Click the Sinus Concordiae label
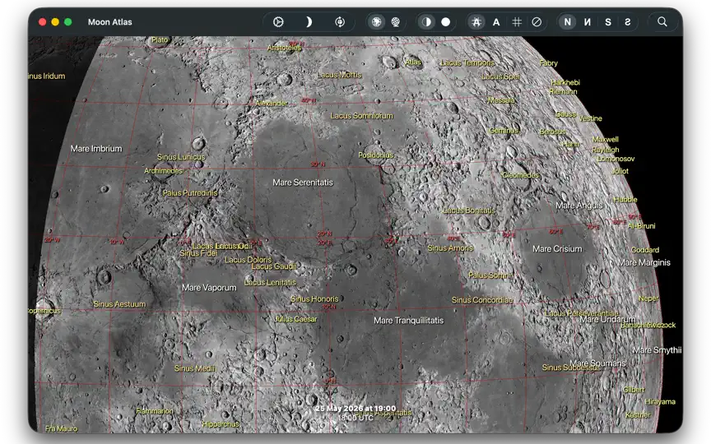The width and height of the screenshot is (711, 444). tap(482, 300)
